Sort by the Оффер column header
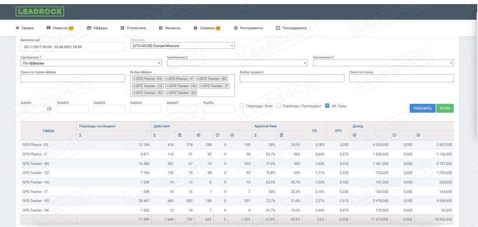The height and width of the screenshot is (227, 478). [x=49, y=131]
